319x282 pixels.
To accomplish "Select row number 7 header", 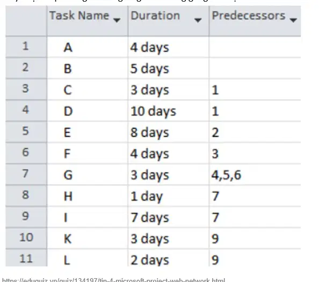I will (26, 175).
